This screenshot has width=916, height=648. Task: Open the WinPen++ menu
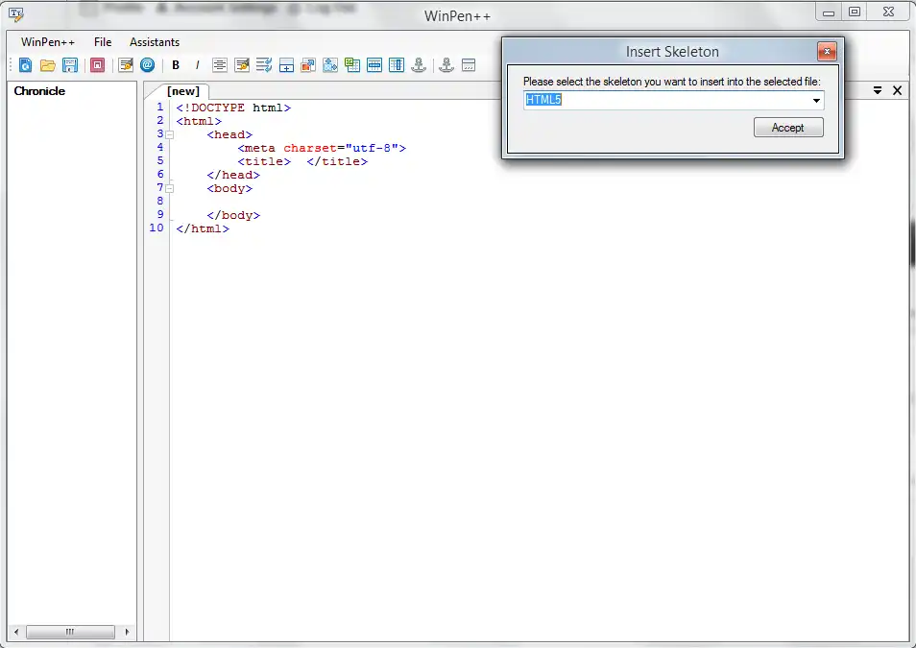(48, 42)
